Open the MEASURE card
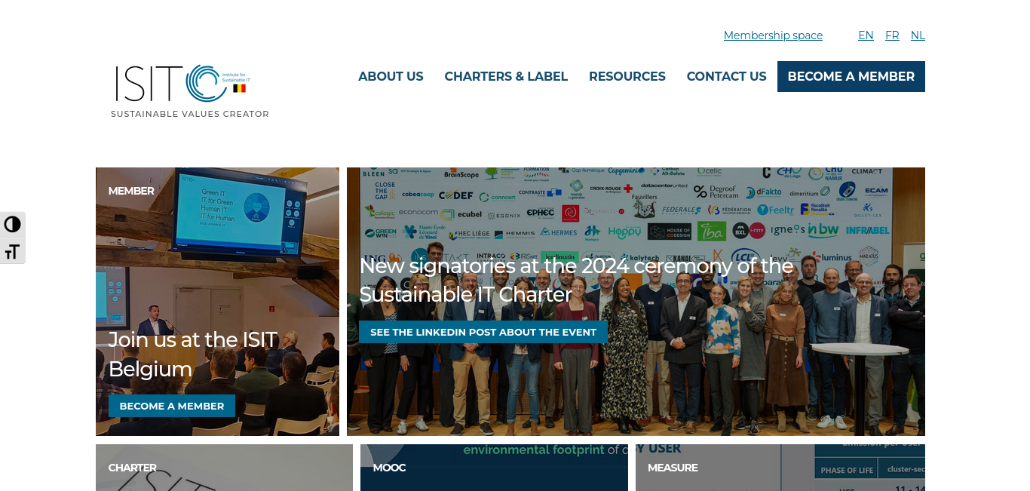The image size is (1030, 491). click(x=780, y=468)
